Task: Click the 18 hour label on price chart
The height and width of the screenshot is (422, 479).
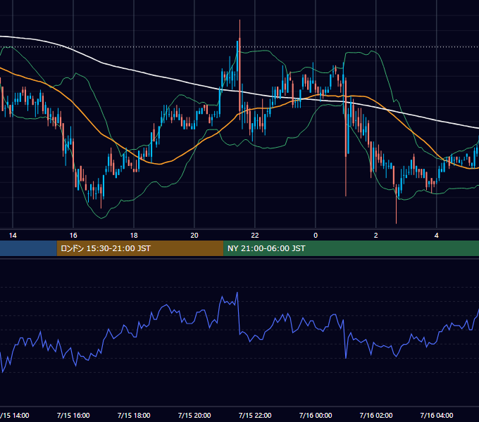Action: point(134,236)
